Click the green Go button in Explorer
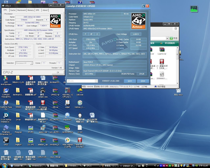The width and height of the screenshot is (210, 168). click(x=171, y=38)
